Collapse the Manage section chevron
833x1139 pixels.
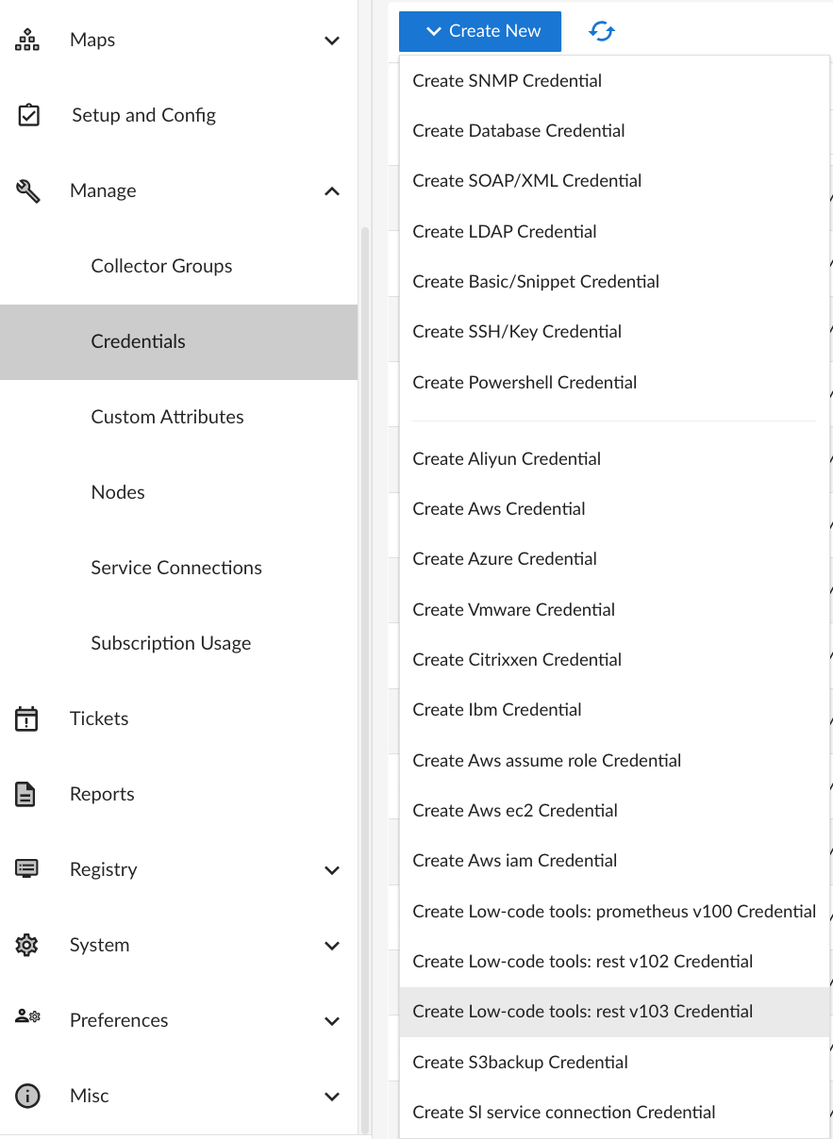point(332,191)
